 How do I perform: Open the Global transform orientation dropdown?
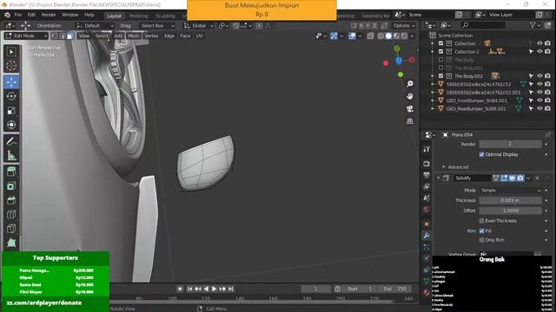point(199,25)
